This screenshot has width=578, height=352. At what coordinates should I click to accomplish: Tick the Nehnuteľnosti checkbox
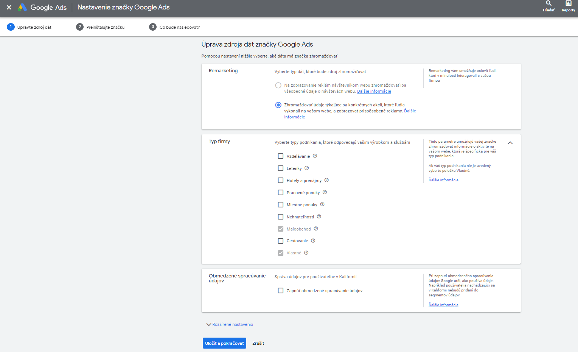click(x=281, y=216)
